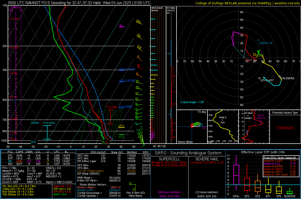Viewport: 301px width, 199px height.
Task: Select the 'DCAPE = 1466' value
Action: coord(11,179)
